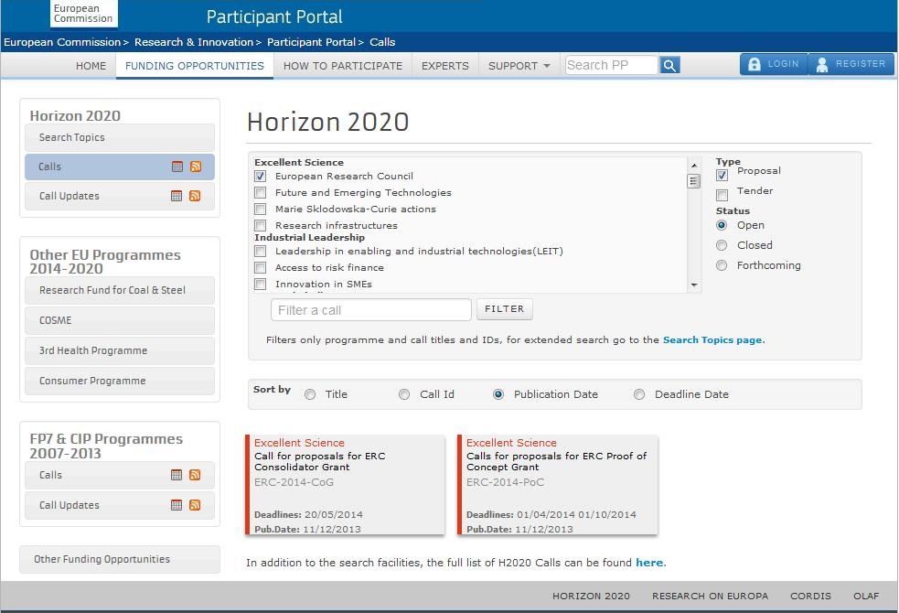Open 3rd Health Programme
Viewport: 899px width, 613px height.
coord(120,350)
